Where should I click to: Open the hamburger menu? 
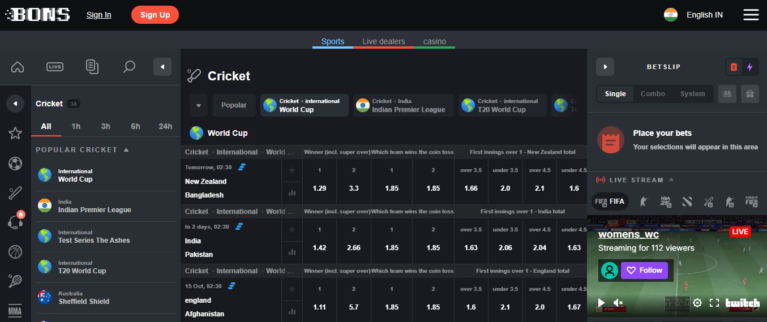point(751,15)
